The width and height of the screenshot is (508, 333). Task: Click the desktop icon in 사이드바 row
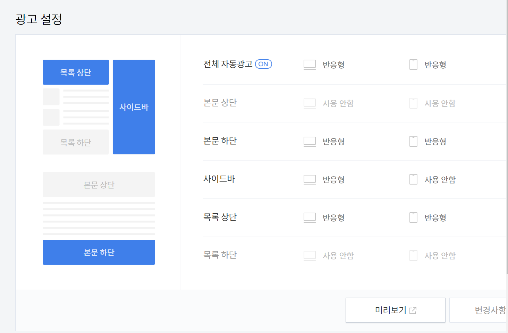[310, 179]
